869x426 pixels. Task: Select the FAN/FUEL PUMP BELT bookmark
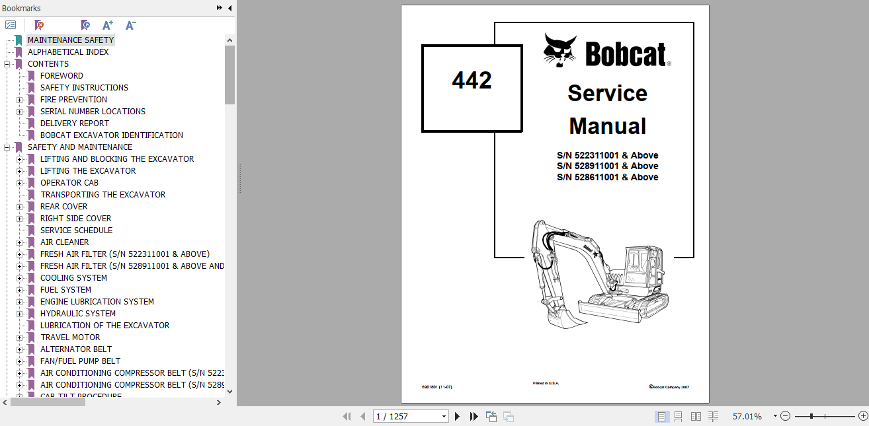coord(80,361)
